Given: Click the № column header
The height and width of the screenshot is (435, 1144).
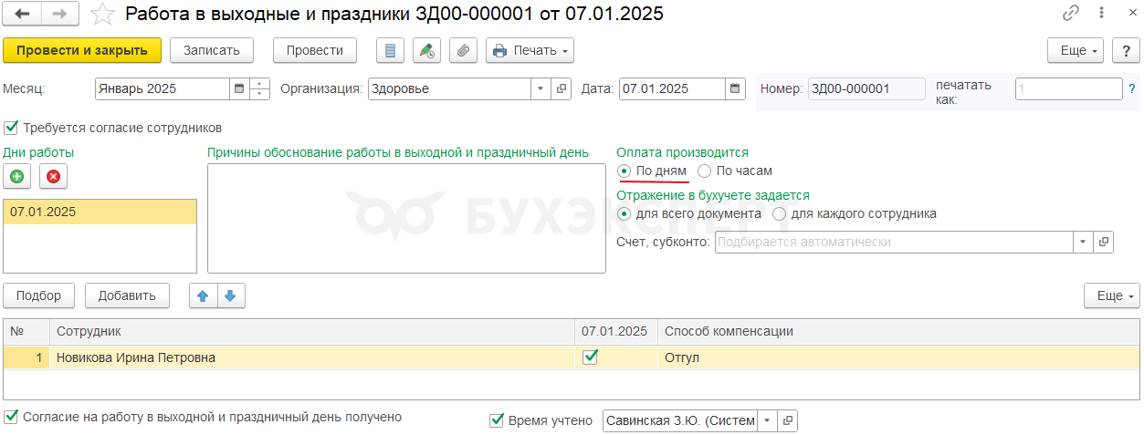Looking at the screenshot, I should click(x=26, y=331).
